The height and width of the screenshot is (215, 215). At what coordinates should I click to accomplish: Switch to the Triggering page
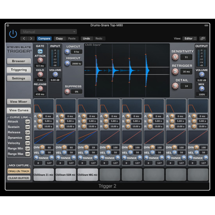point(19,70)
